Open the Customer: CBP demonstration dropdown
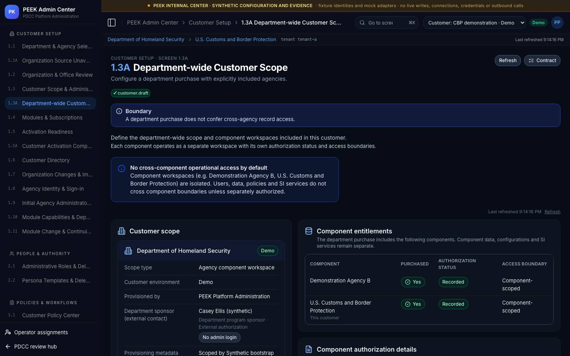Image resolution: width=570 pixels, height=356 pixels. pyautogui.click(x=474, y=23)
